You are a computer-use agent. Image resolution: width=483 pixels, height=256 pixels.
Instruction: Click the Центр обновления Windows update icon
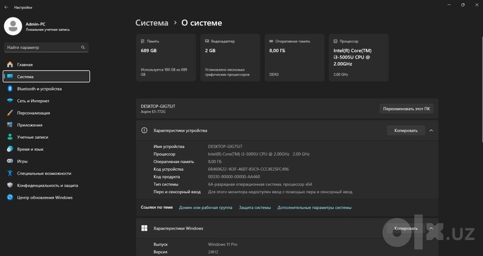coord(10,197)
